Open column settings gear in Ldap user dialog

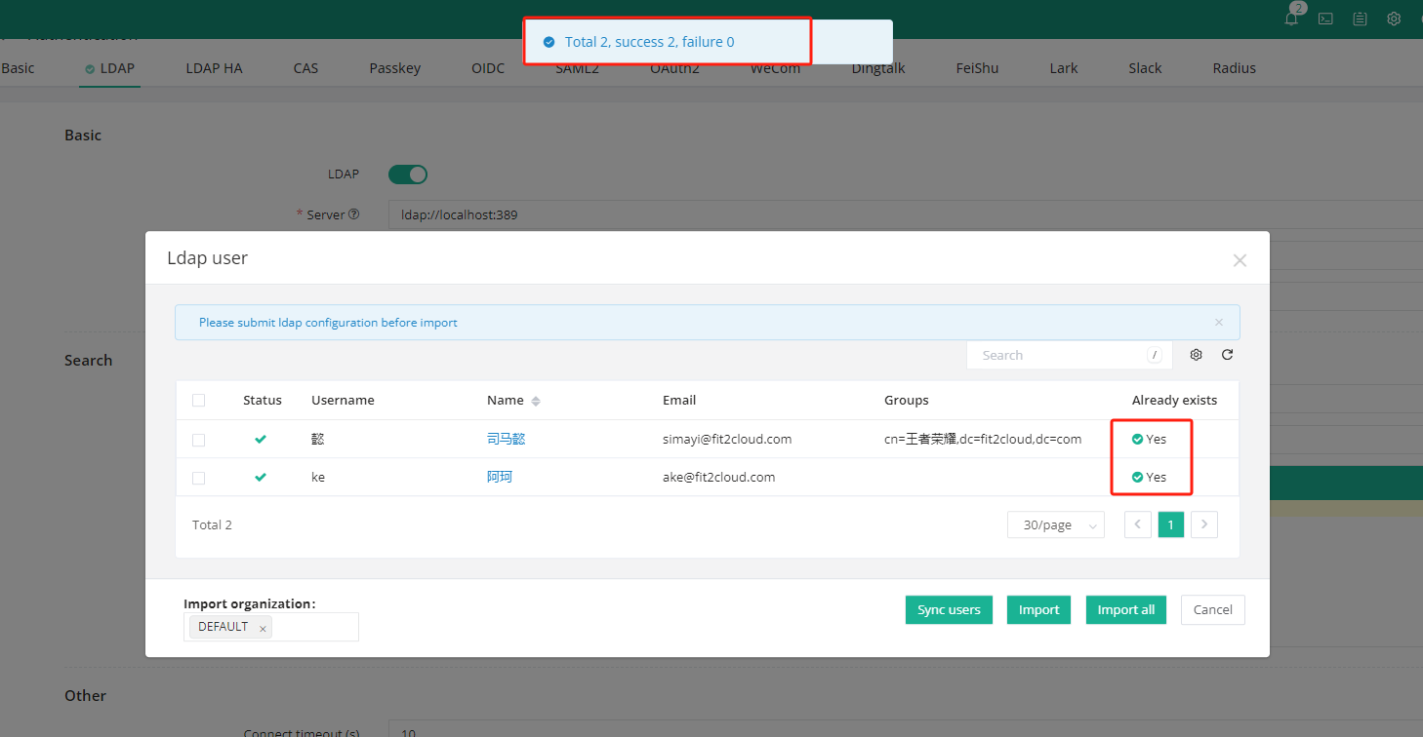[x=1196, y=354]
